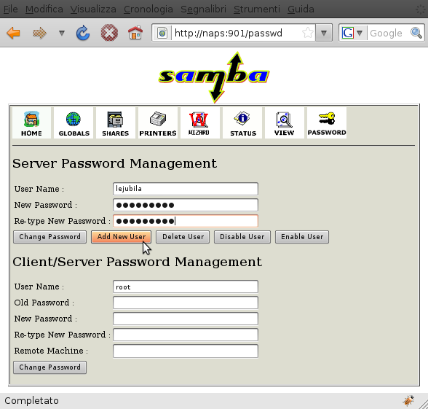Go to the SWAT HOME page
The height and width of the screenshot is (409, 428).
[x=32, y=122]
